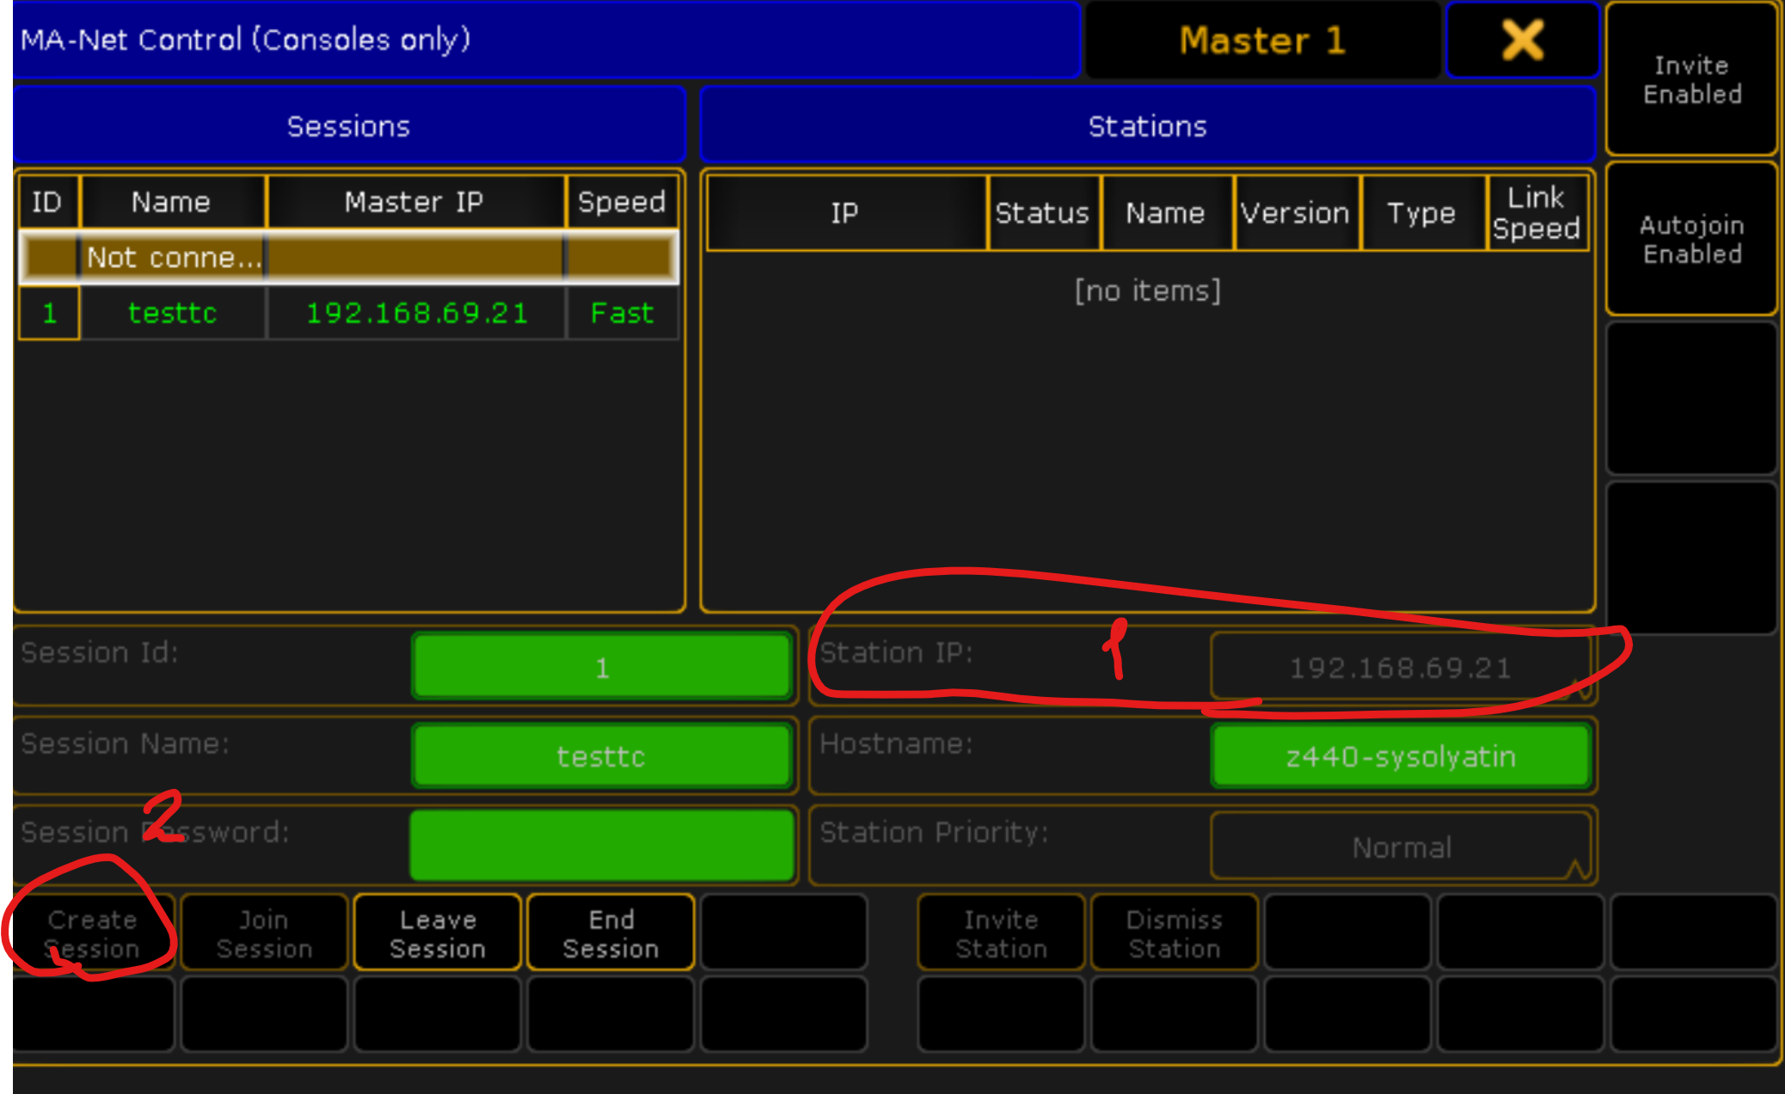
Task: Open the Station IP dropdown
Action: point(1400,667)
